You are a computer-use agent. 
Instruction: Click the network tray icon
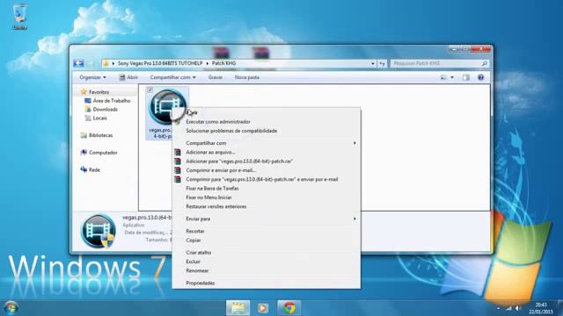(508, 308)
